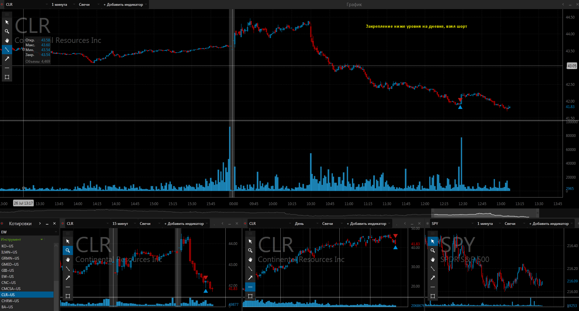Select the hand tool in the SPY chart

[x=433, y=260]
